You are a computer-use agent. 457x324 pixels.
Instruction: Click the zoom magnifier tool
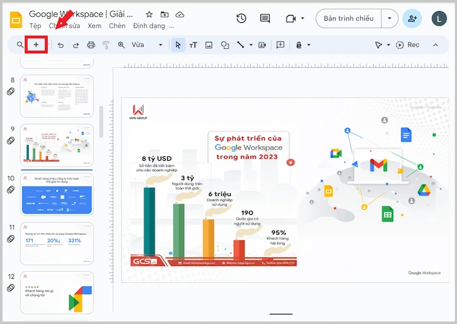pyautogui.click(x=121, y=45)
